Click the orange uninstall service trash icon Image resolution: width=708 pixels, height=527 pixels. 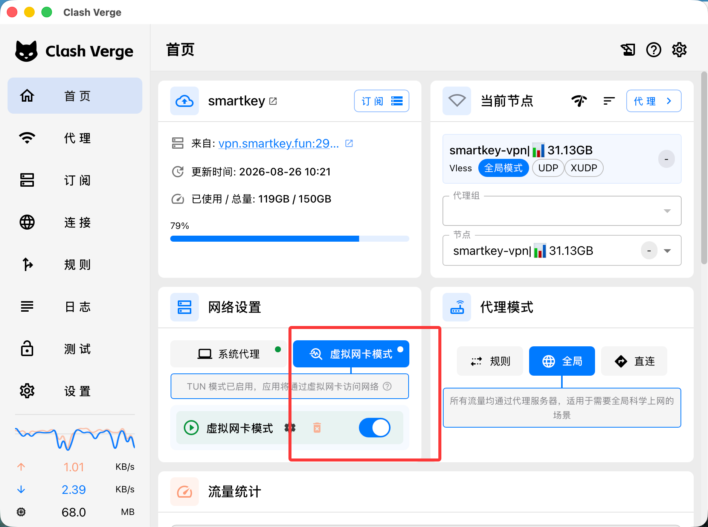317,428
